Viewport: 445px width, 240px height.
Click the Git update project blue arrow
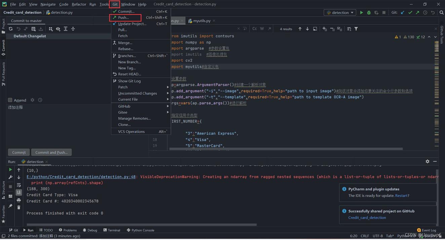403,13
